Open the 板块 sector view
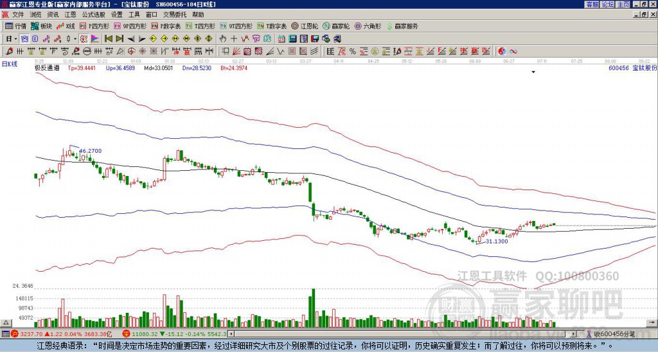The image size is (658, 352). 41,26
